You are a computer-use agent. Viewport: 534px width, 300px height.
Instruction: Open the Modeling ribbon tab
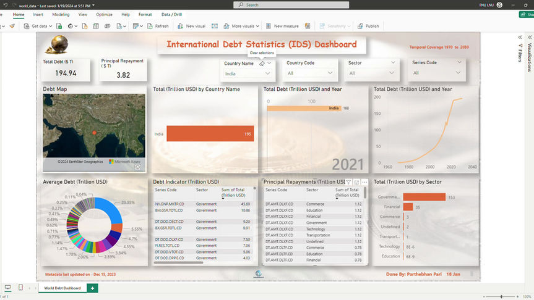point(61,15)
